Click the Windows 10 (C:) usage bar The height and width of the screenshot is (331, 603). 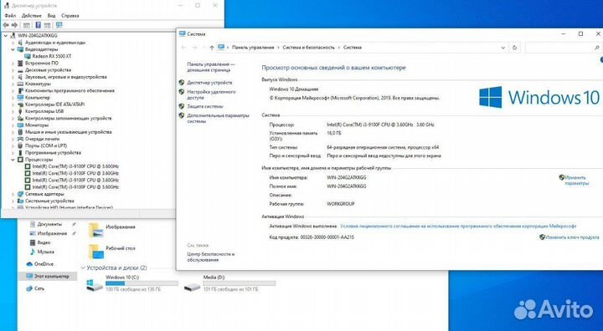point(142,283)
